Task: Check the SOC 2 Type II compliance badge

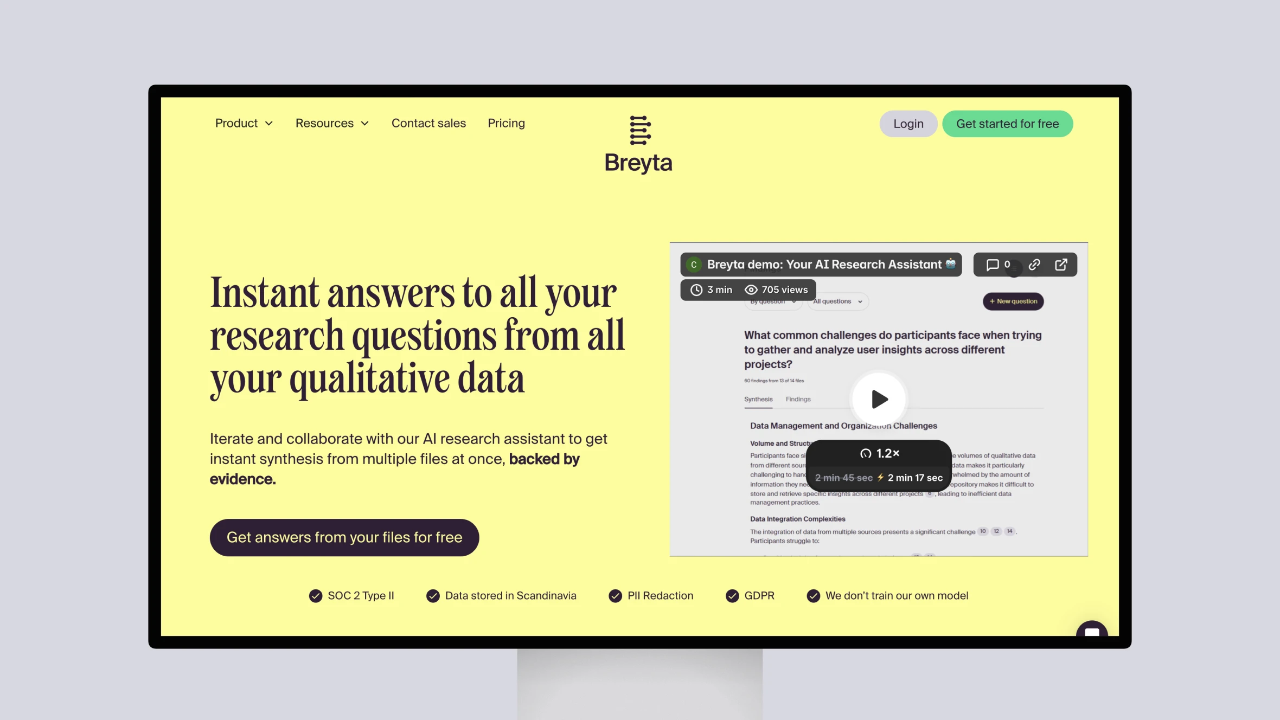Action: tap(351, 595)
